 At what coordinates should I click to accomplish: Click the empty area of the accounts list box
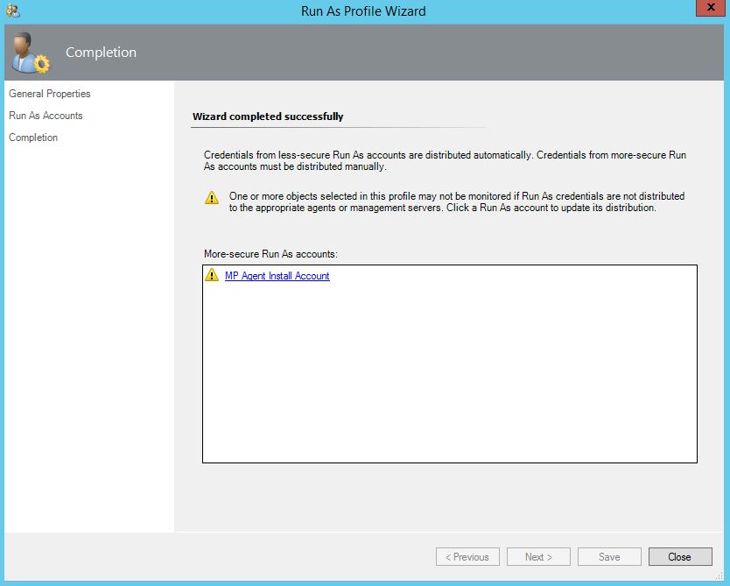click(449, 377)
